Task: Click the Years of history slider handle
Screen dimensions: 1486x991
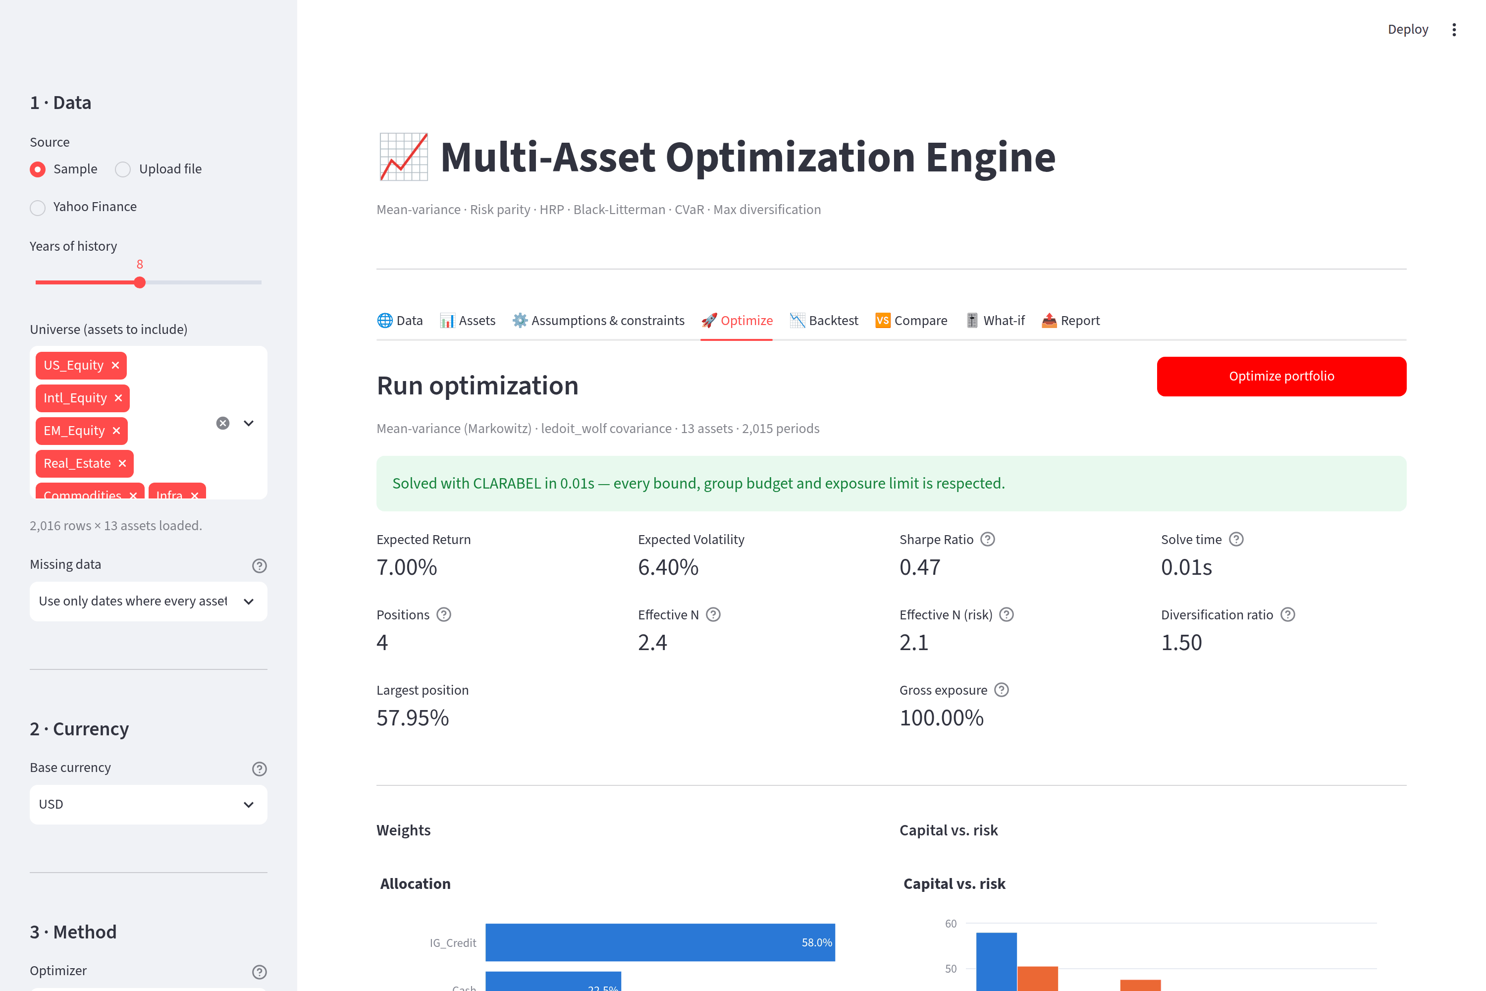Action: tap(140, 282)
